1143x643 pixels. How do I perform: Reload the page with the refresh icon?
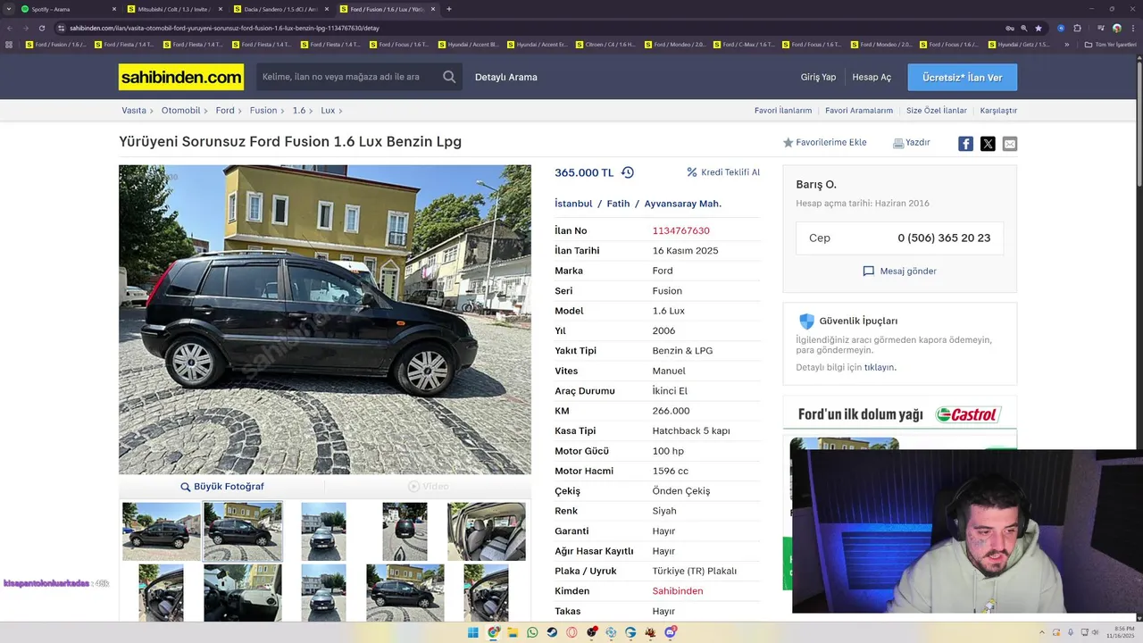click(x=42, y=28)
